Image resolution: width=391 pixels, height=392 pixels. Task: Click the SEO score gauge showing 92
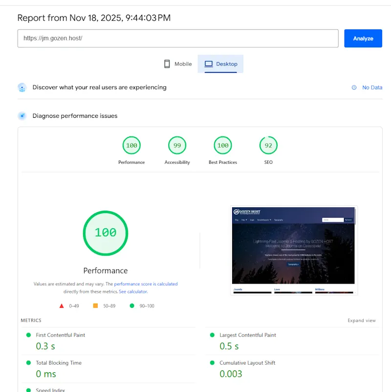tap(268, 145)
